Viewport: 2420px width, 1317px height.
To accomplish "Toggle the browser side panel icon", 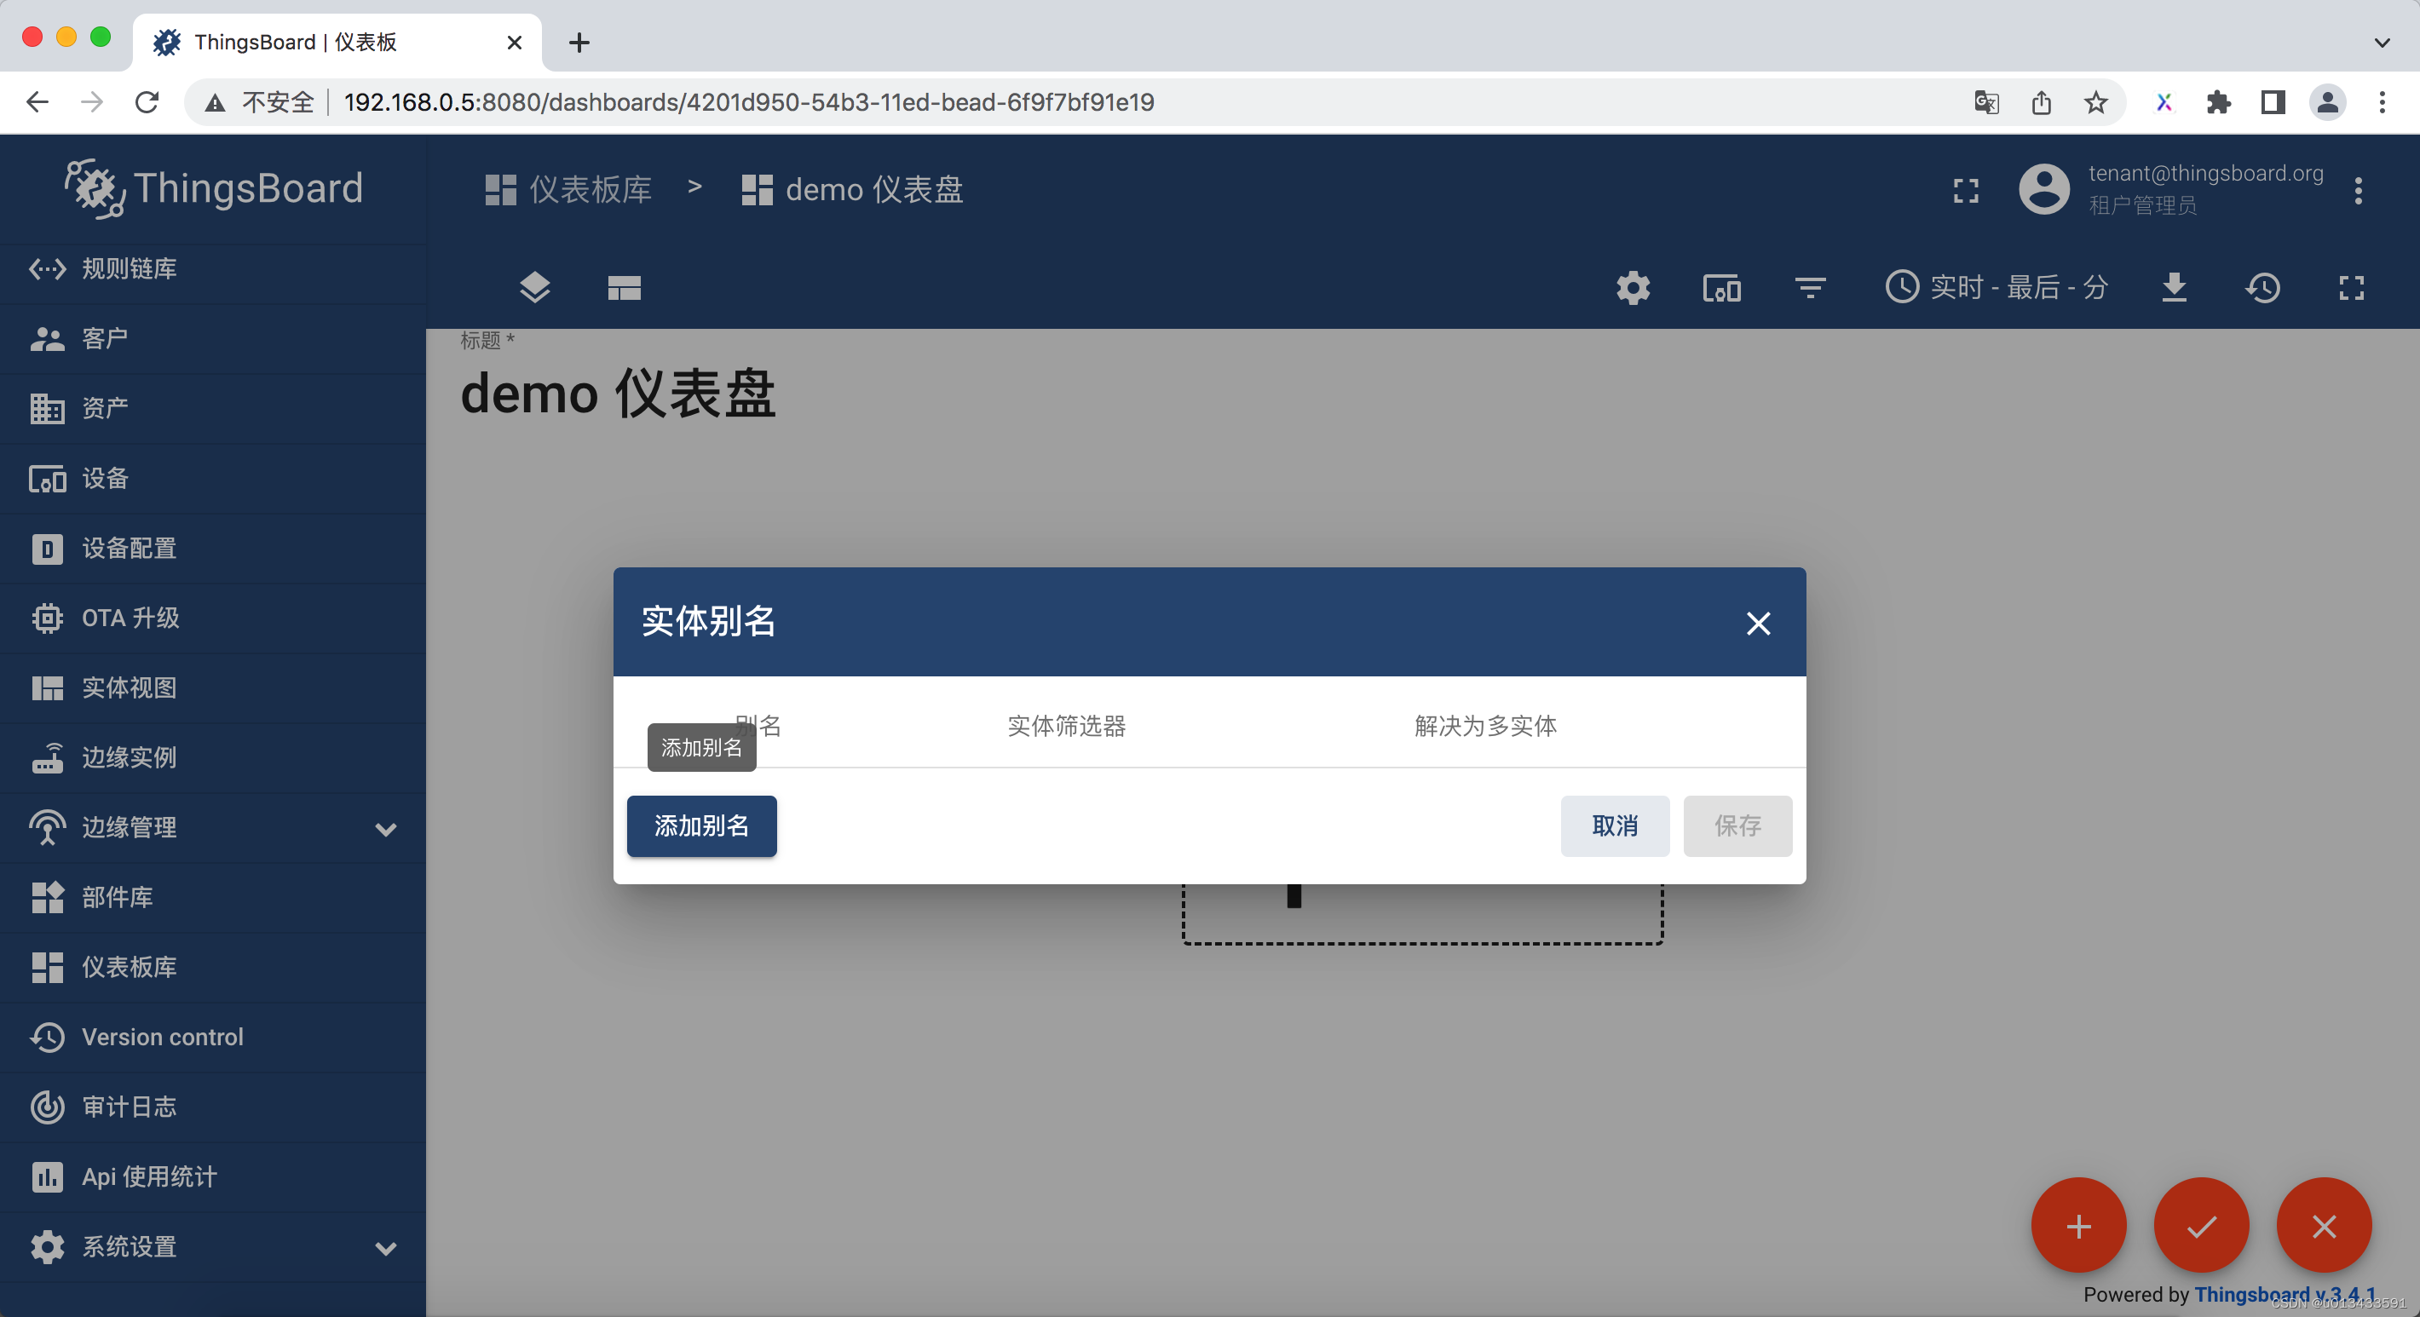I will pyautogui.click(x=2273, y=101).
